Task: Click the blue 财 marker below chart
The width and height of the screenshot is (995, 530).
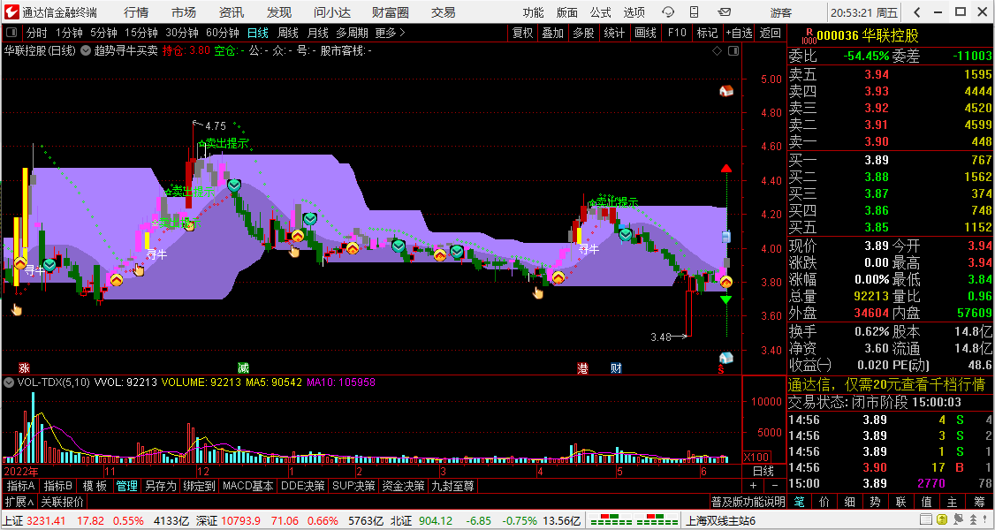Action: click(616, 367)
